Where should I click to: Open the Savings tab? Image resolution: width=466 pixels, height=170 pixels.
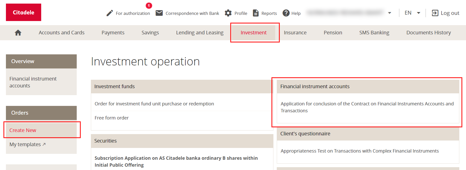(150, 33)
